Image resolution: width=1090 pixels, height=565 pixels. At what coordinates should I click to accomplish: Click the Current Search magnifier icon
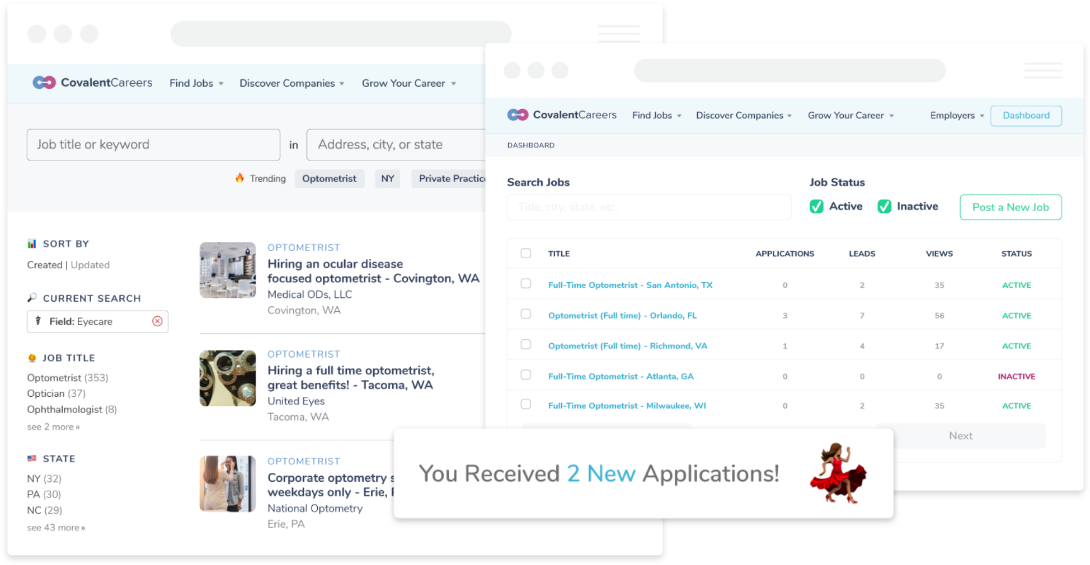[32, 298]
